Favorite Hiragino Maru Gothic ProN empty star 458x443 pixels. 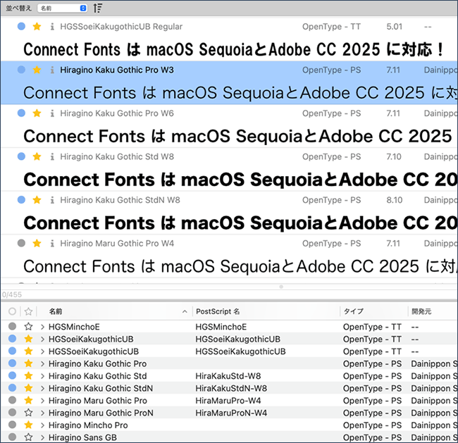pos(28,412)
